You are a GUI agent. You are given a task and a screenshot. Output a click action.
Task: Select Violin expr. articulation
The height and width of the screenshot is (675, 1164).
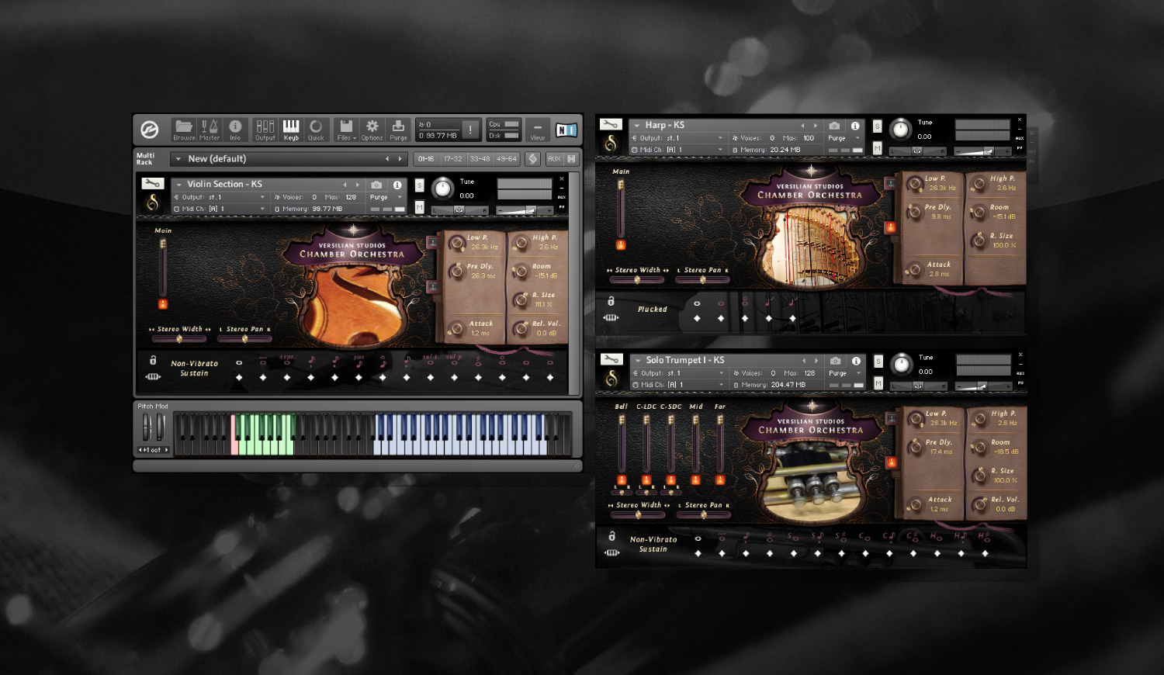pos(286,361)
